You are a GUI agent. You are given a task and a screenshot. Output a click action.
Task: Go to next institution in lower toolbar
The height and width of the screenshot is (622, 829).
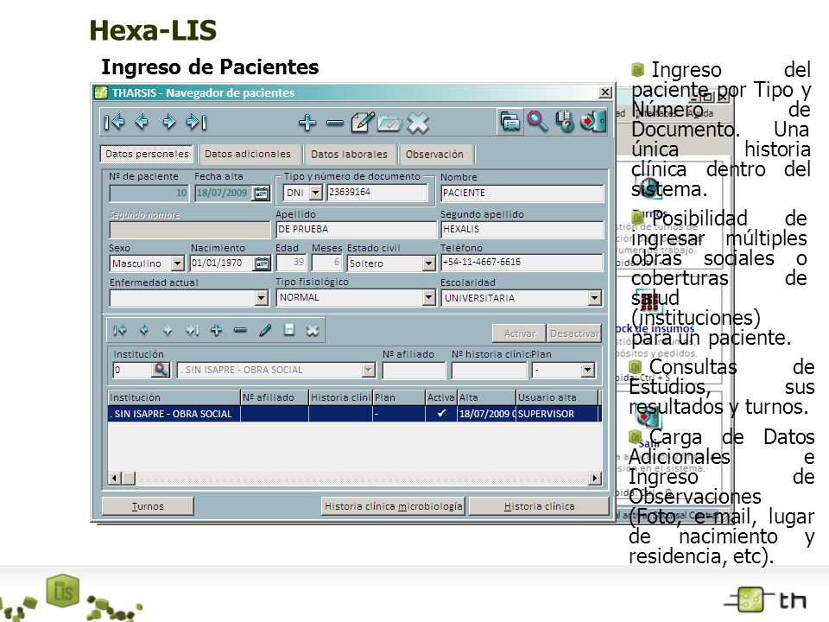pyautogui.click(x=168, y=331)
